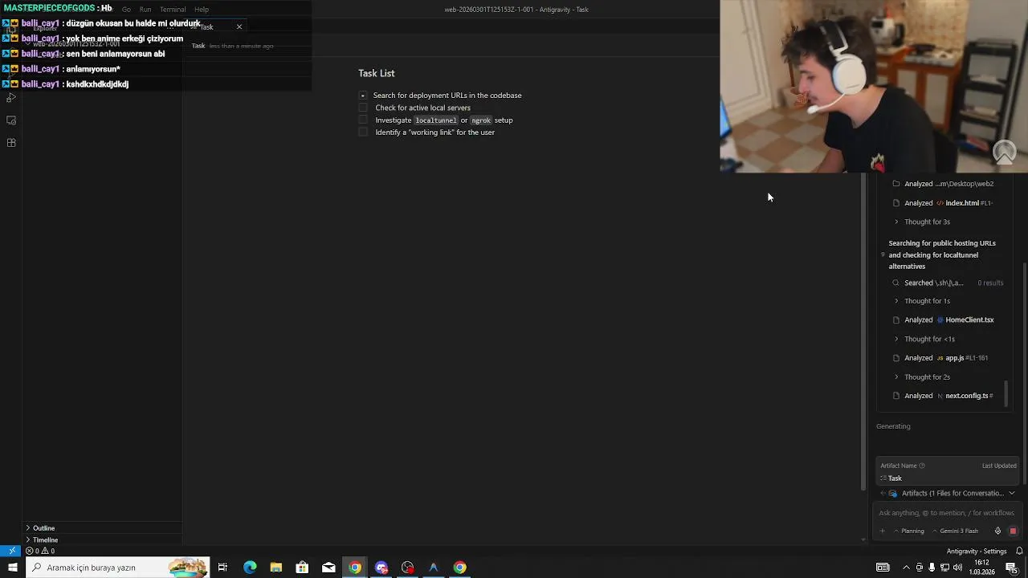
Task: Check 'Identify a working link' checkbox
Action: coord(363,132)
